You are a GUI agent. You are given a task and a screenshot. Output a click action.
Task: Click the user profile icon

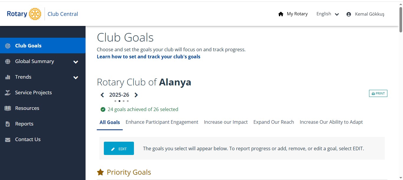coord(349,14)
